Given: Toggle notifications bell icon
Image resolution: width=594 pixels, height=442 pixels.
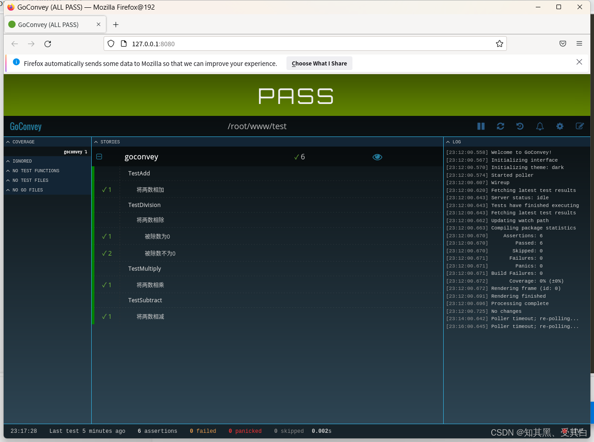Looking at the screenshot, I should 540,126.
